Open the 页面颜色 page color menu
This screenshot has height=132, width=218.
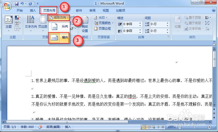pyautogui.click(x=104, y=23)
